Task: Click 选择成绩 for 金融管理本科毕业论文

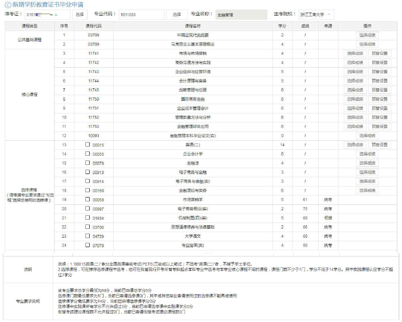Action: click(367, 136)
